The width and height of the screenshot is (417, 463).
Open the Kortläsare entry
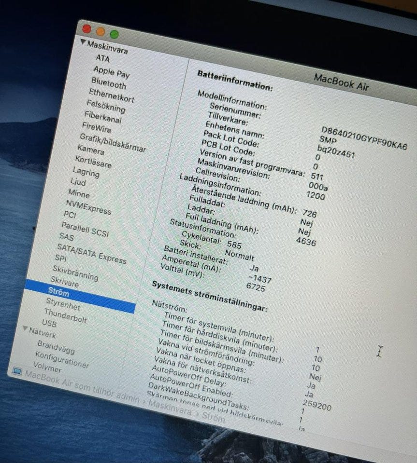(x=93, y=162)
